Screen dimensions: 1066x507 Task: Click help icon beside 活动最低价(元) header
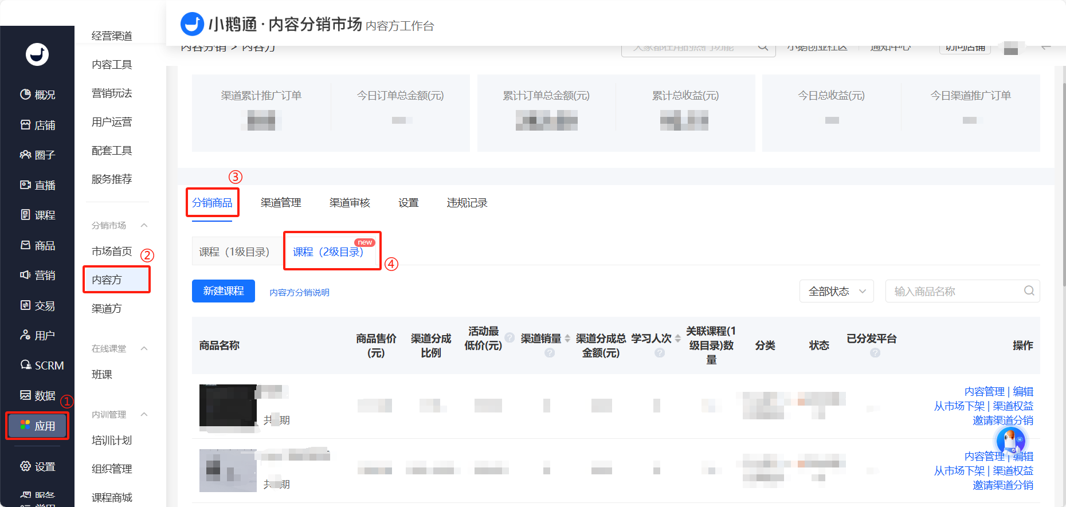click(510, 337)
